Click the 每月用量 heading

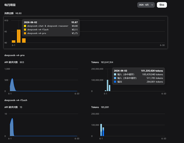(10, 5)
